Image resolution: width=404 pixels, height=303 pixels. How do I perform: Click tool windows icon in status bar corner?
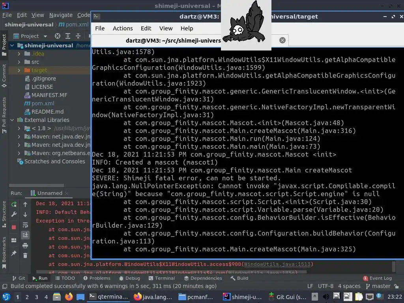pyautogui.click(x=5, y=286)
